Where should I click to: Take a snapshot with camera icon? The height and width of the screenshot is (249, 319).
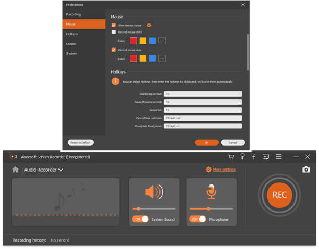pos(306,170)
